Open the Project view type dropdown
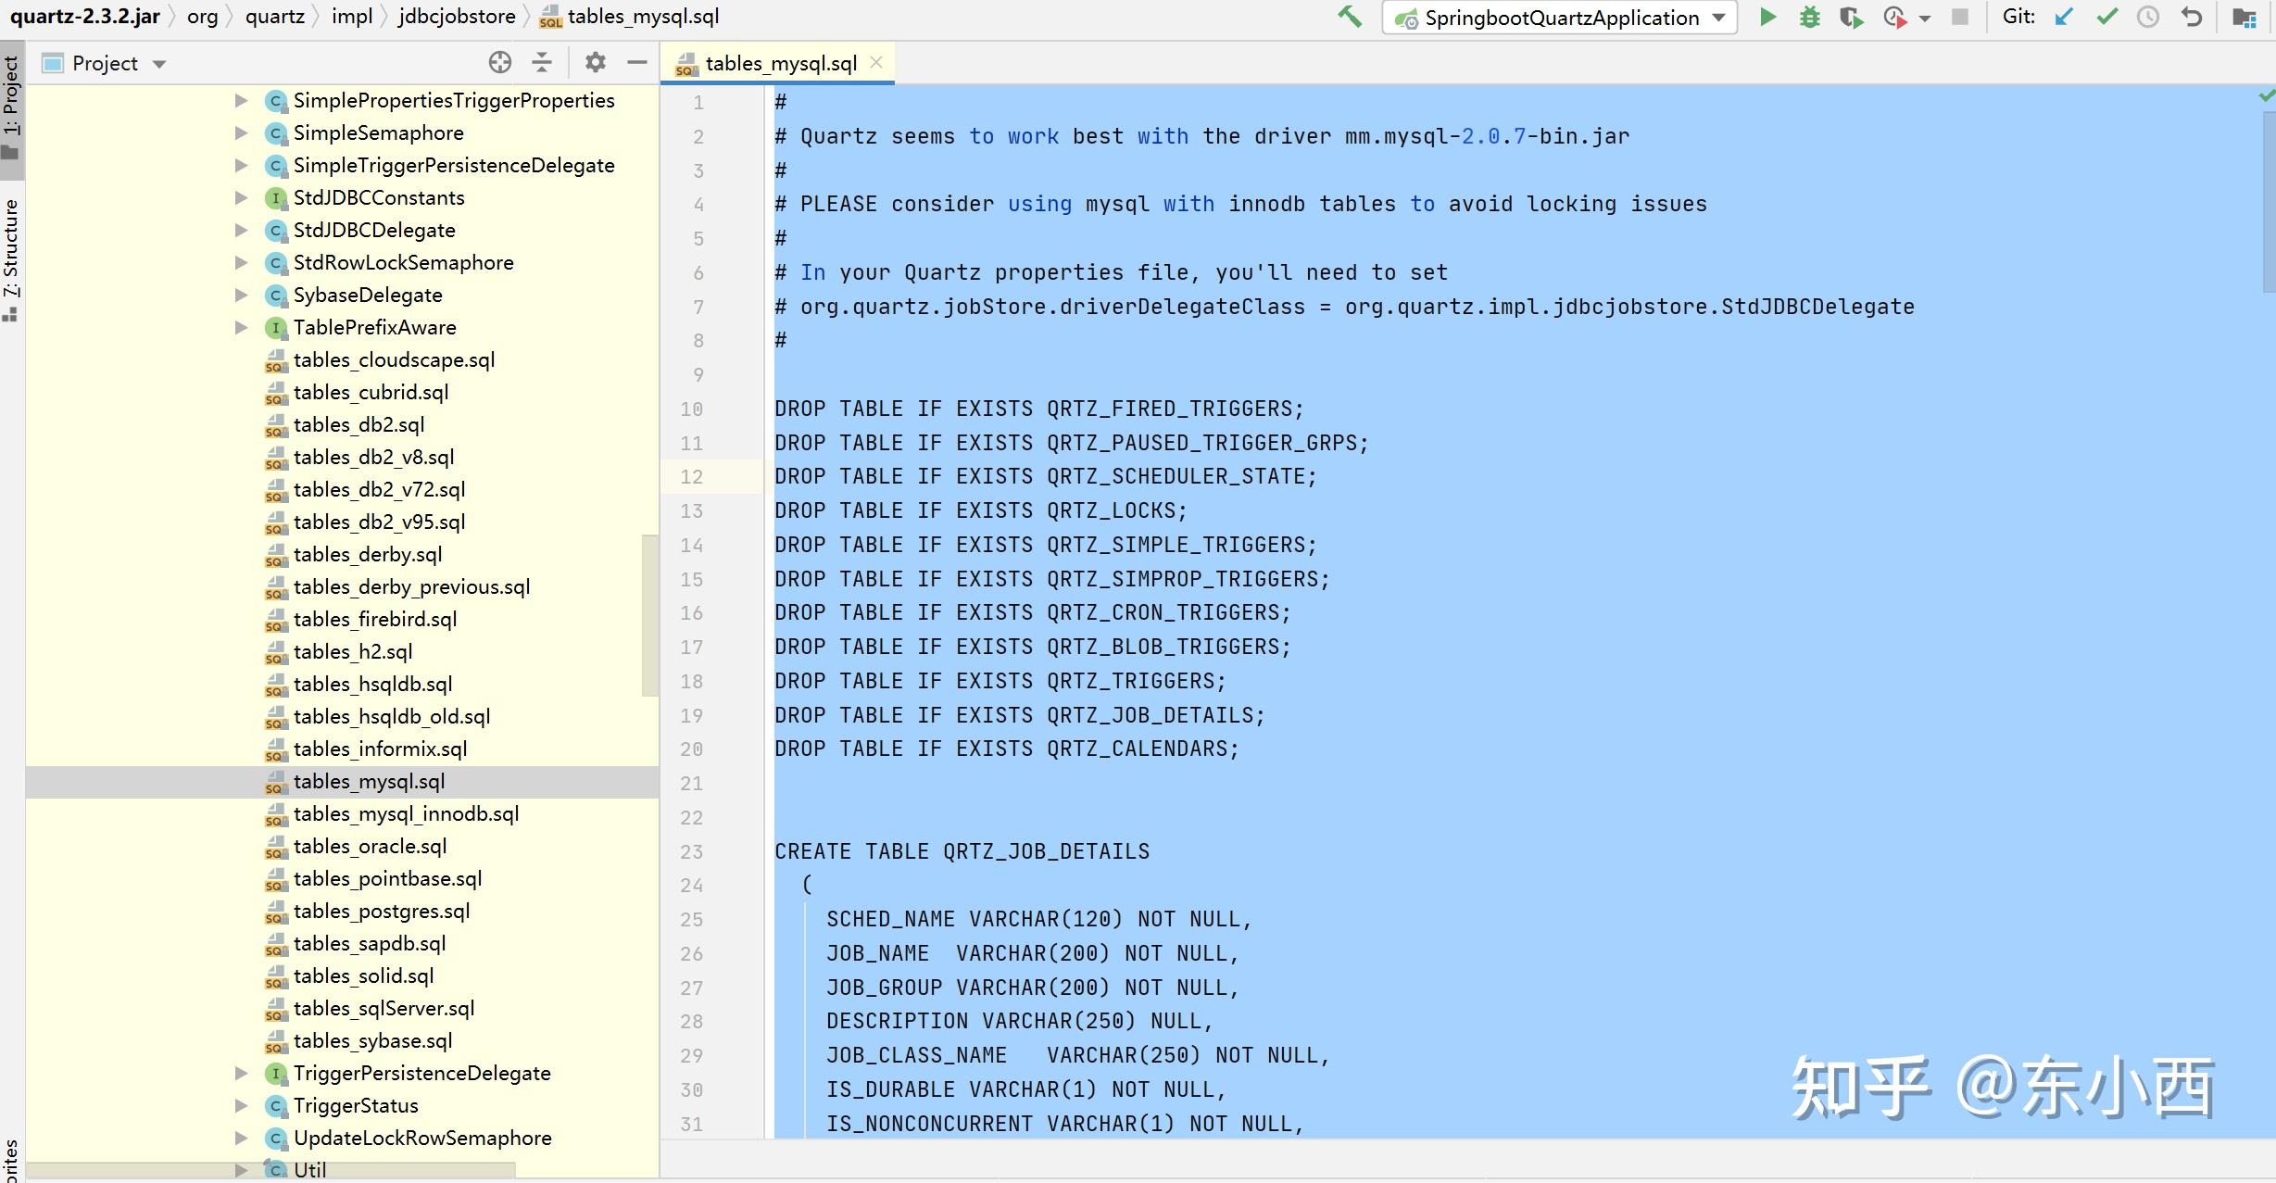Screen dimensions: 2276x1183 [x=159, y=64]
